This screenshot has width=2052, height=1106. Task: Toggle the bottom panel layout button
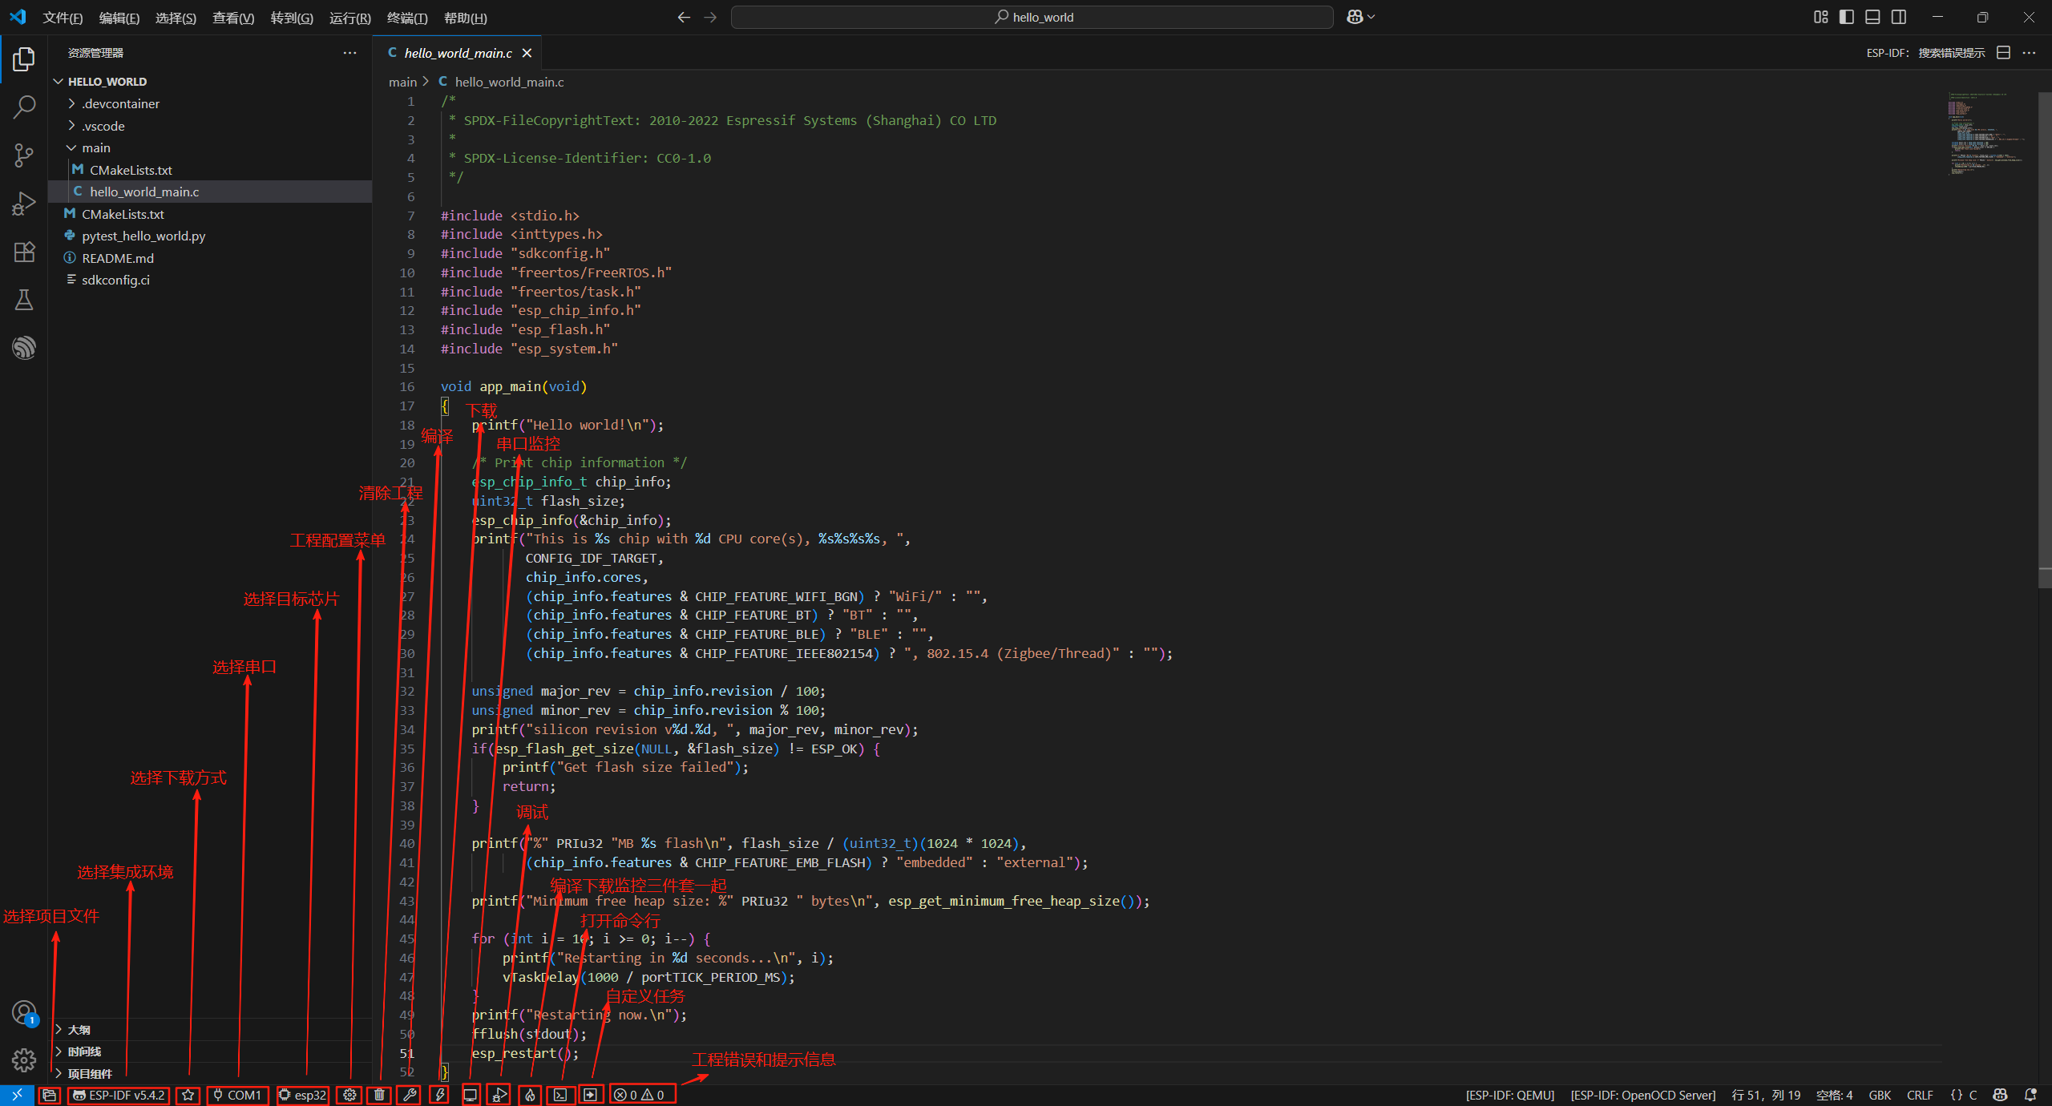1872,17
